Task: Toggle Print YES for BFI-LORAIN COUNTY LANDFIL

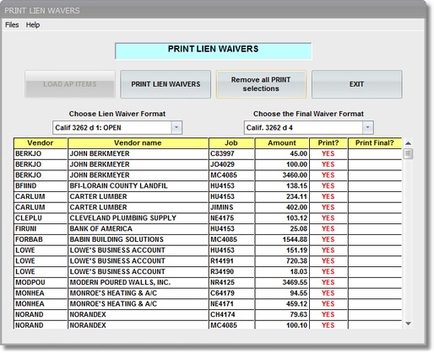Action: (328, 185)
